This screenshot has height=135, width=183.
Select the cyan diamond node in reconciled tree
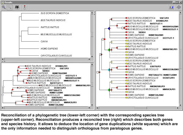109,70
